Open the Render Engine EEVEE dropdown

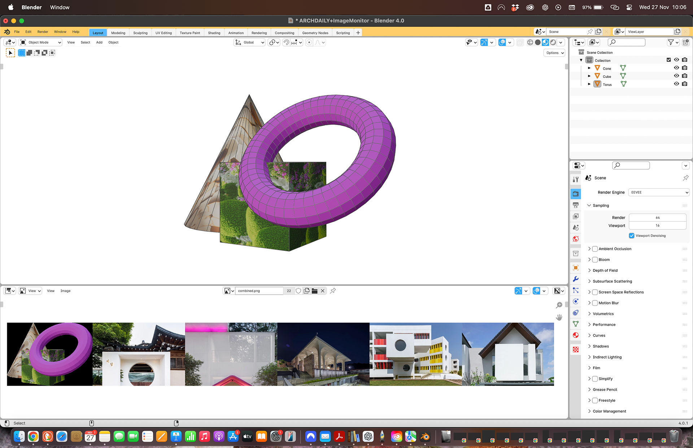tap(659, 192)
